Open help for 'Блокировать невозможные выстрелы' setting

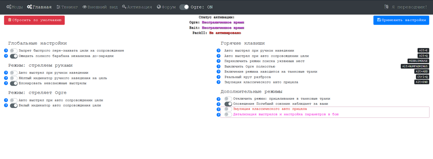pyautogui.click(x=6, y=84)
